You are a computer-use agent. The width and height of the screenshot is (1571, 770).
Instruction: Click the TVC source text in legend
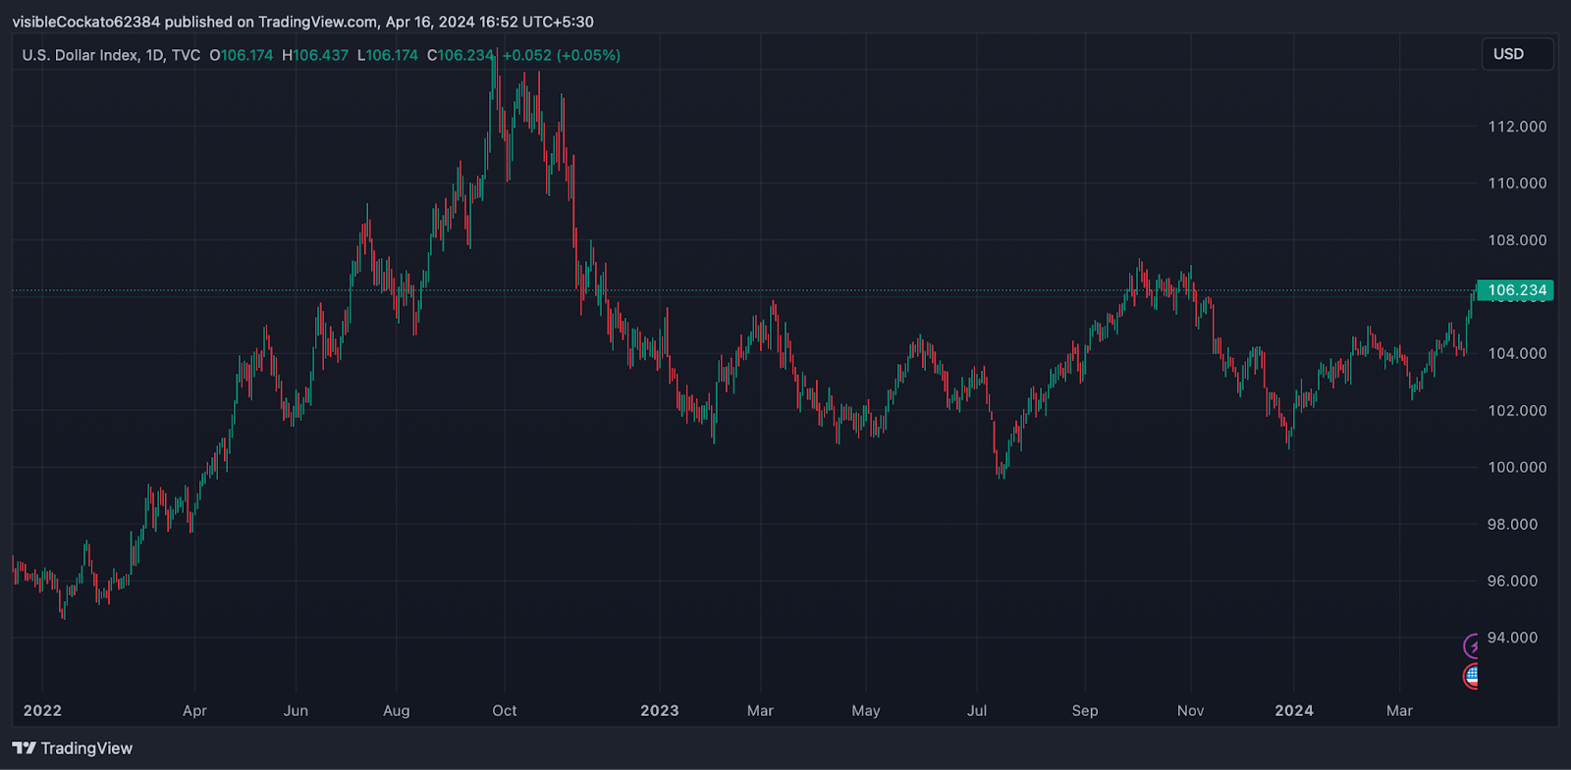[186, 55]
